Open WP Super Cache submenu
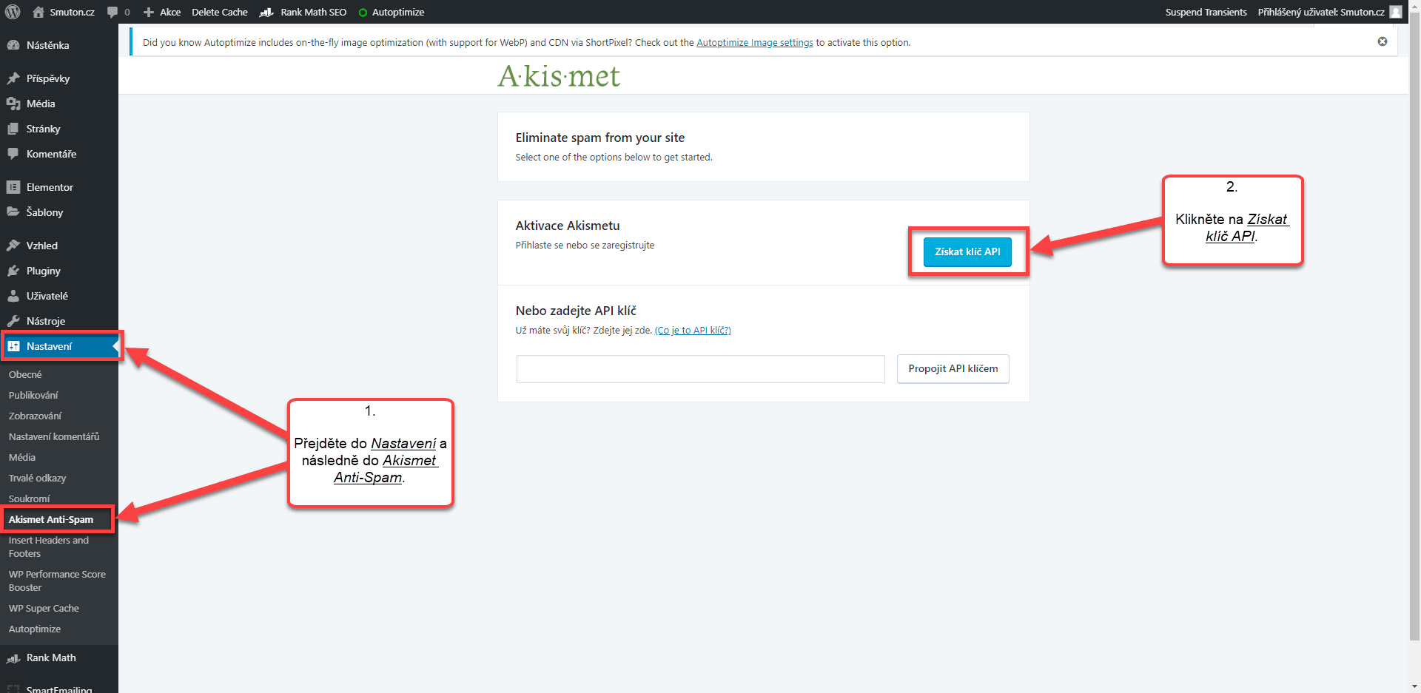Screen dimensions: 1421x693 point(44,608)
